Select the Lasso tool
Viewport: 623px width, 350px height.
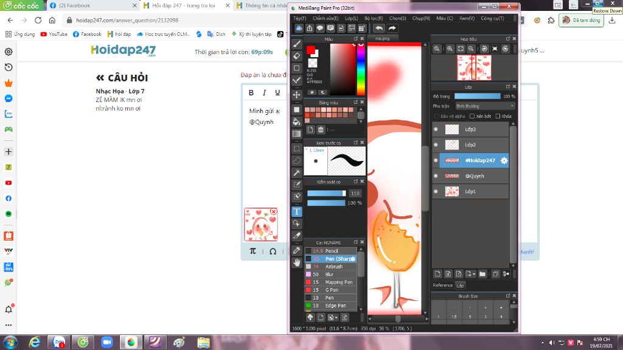[297, 160]
